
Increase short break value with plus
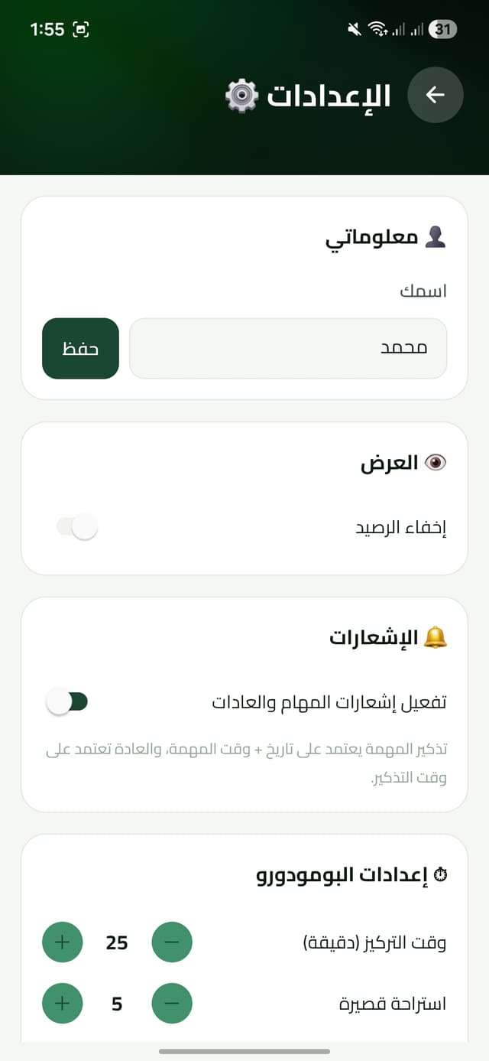pyautogui.click(x=62, y=1003)
